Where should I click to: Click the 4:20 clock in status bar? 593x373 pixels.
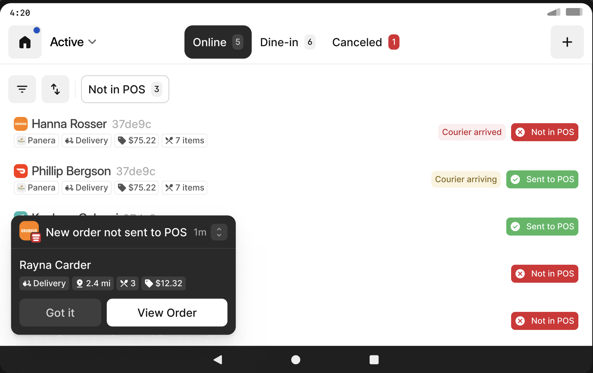pyautogui.click(x=20, y=13)
